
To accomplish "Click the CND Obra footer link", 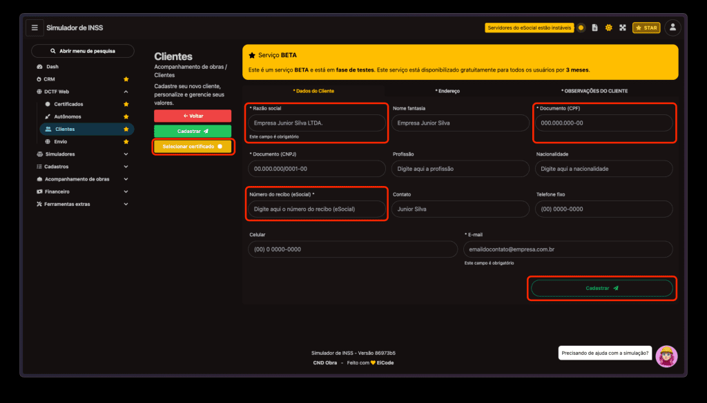I will point(325,363).
